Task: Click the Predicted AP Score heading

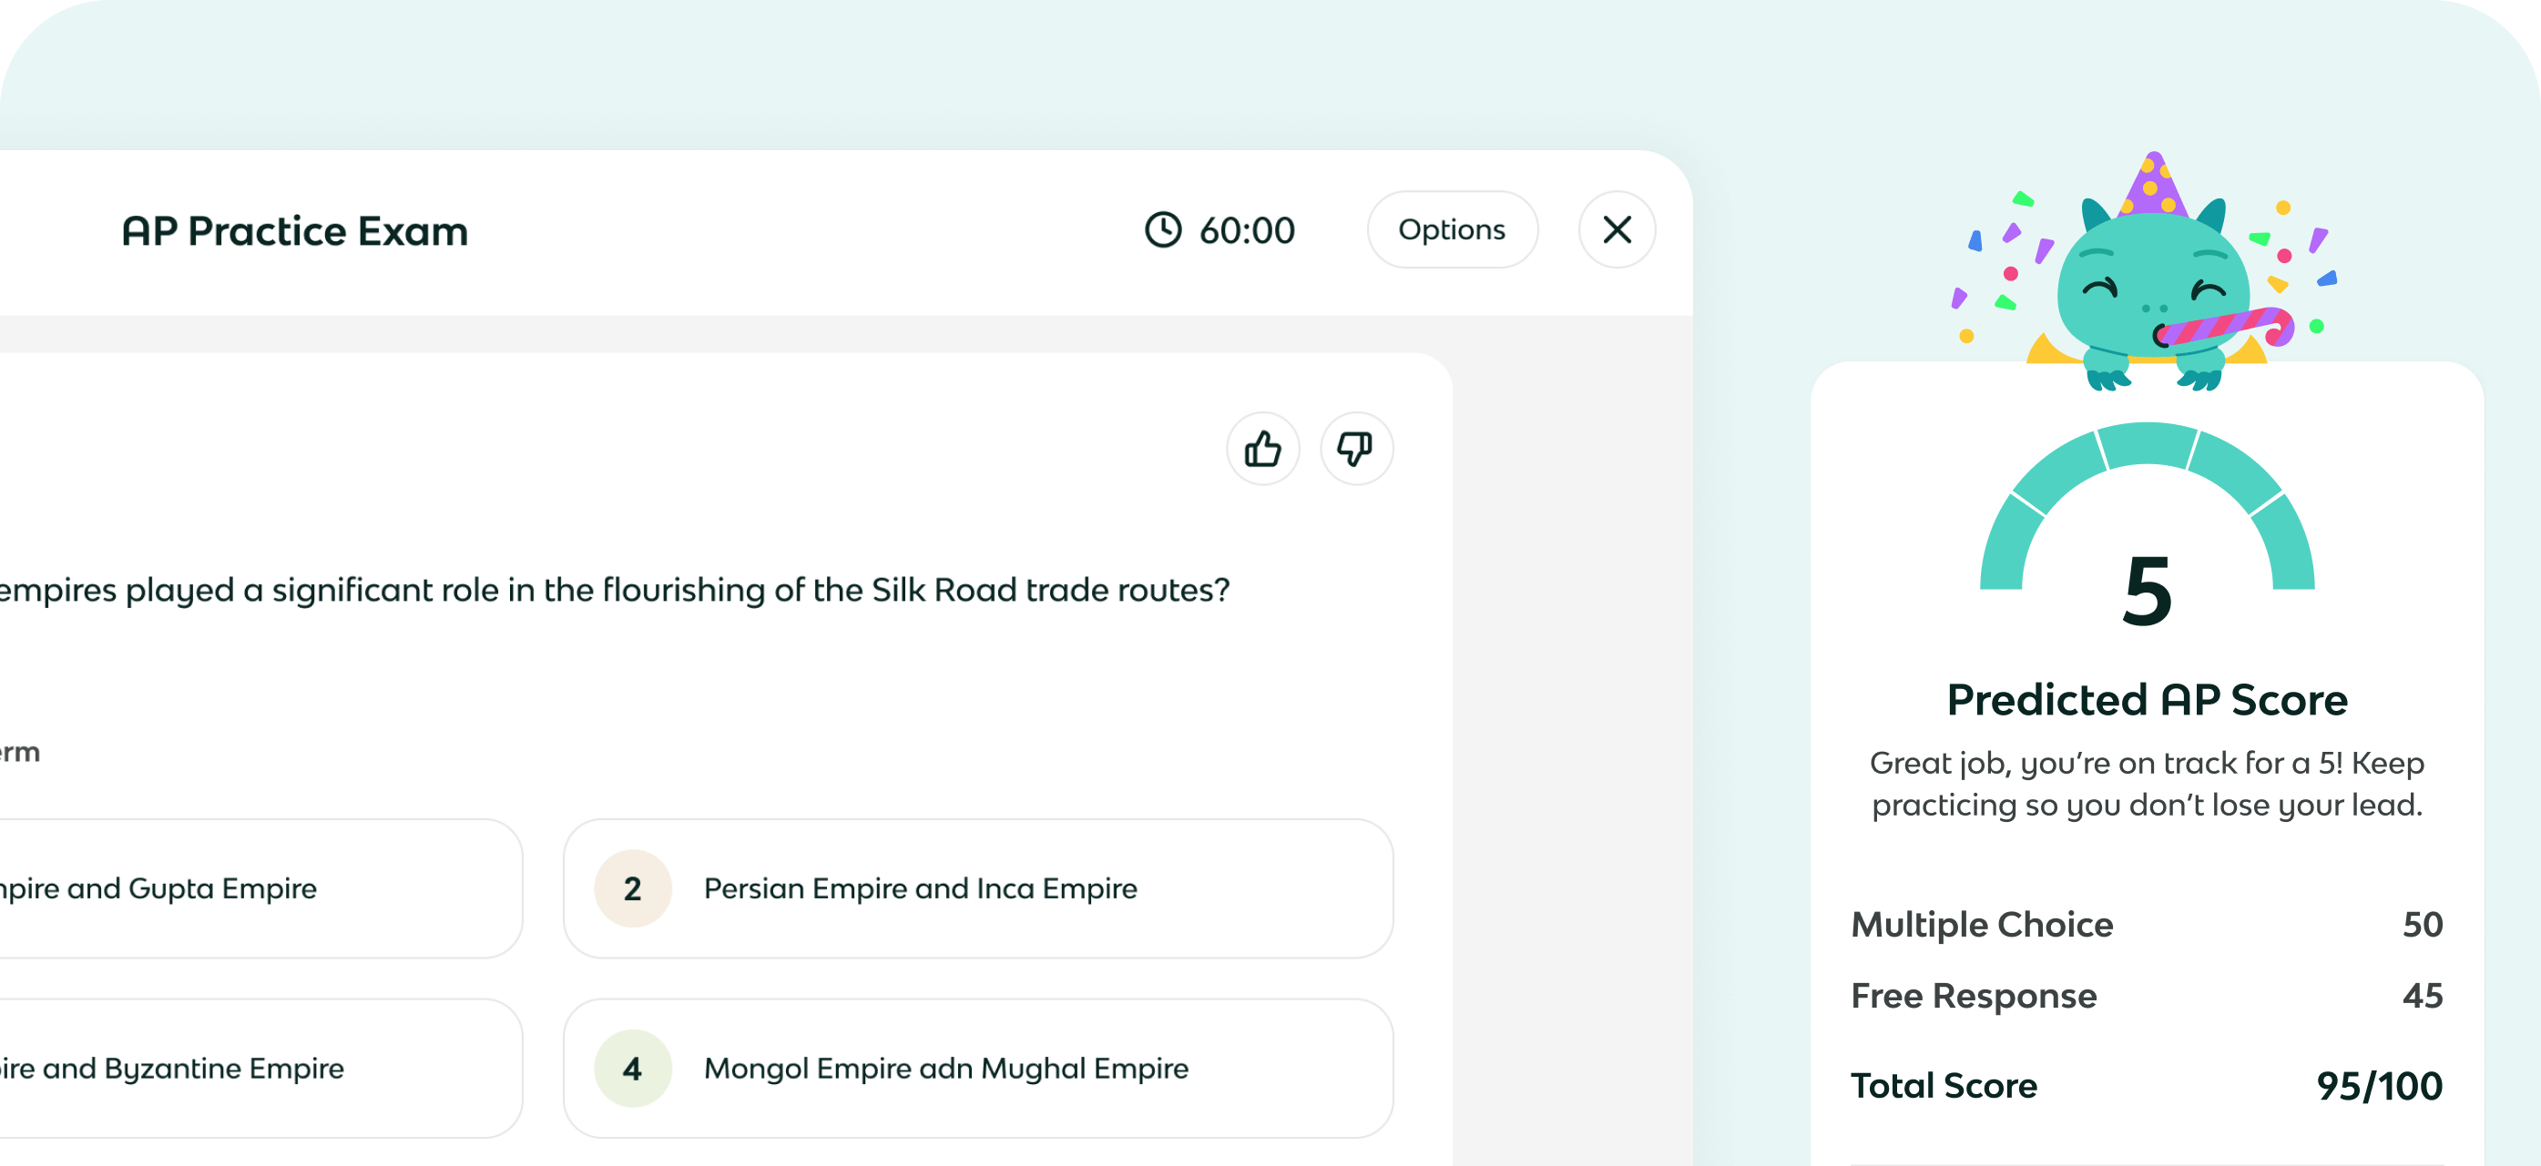Action: [x=2147, y=700]
